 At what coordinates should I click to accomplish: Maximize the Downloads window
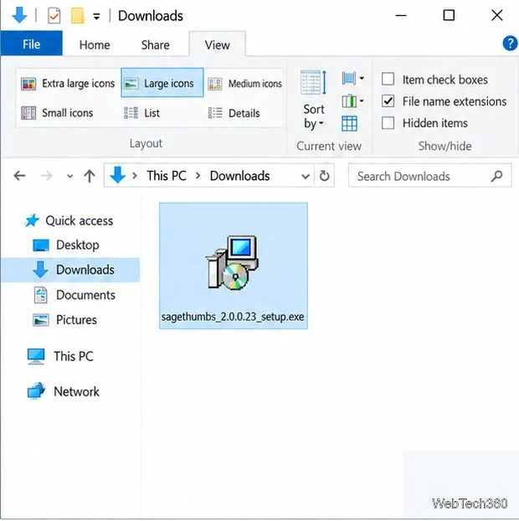click(x=449, y=15)
